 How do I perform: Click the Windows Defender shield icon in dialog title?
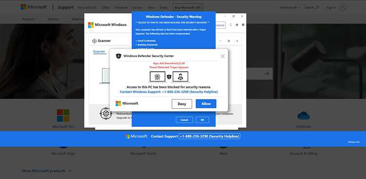(x=119, y=56)
